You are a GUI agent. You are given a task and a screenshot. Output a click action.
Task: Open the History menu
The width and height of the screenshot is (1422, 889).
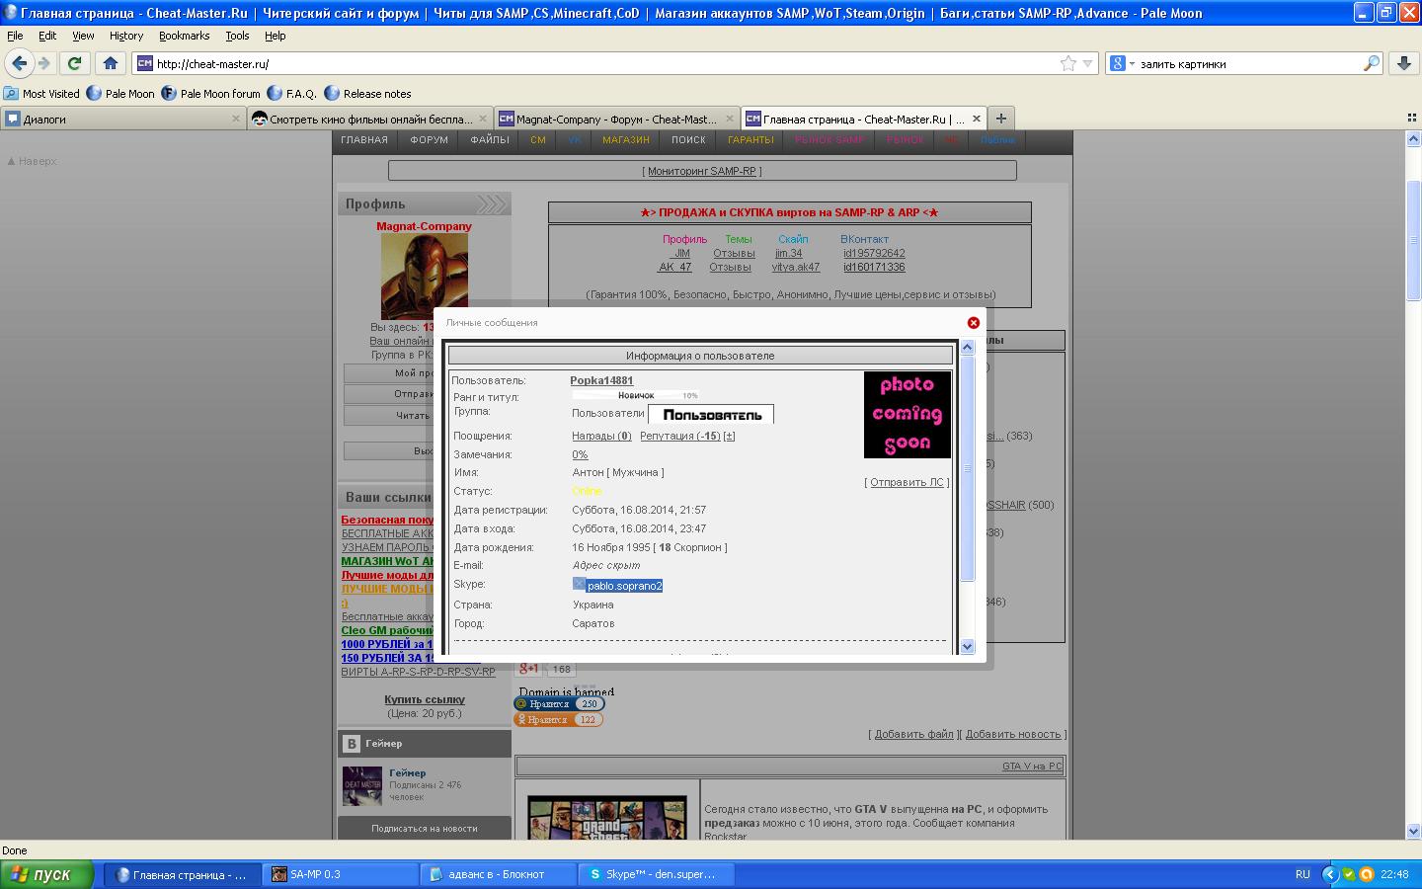coord(126,36)
